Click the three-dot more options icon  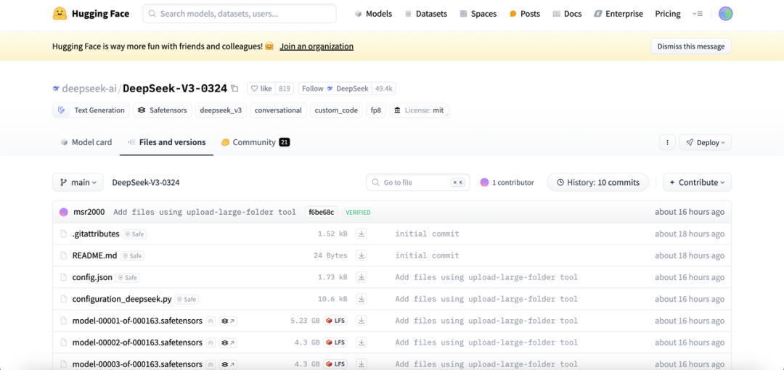click(x=667, y=143)
